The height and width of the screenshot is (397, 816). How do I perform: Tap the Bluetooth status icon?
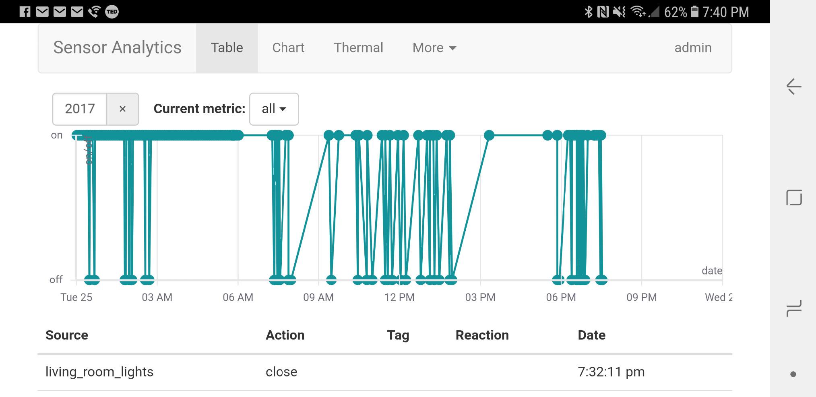point(589,12)
